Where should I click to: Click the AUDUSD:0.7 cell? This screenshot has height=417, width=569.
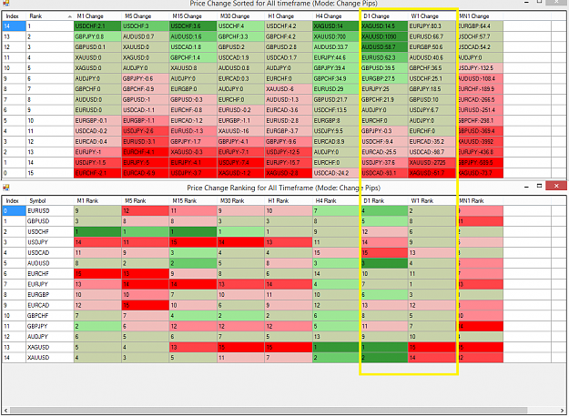pyautogui.click(x=145, y=36)
